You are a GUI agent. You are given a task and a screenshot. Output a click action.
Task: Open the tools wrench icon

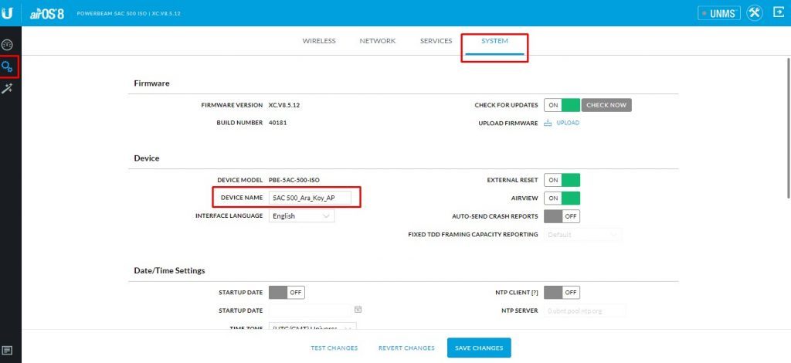(x=755, y=13)
